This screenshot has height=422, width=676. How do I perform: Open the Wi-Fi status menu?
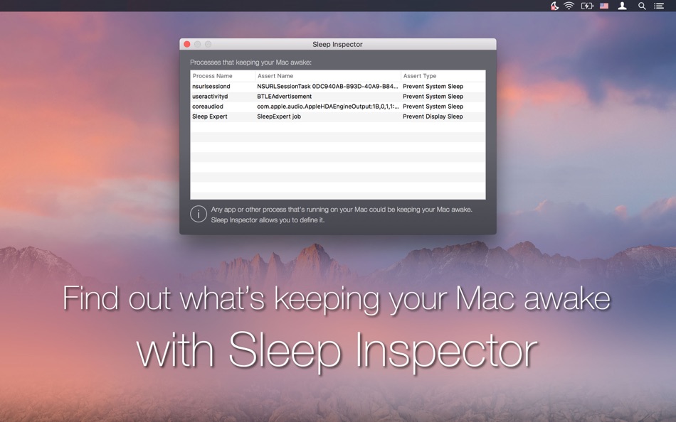point(569,6)
